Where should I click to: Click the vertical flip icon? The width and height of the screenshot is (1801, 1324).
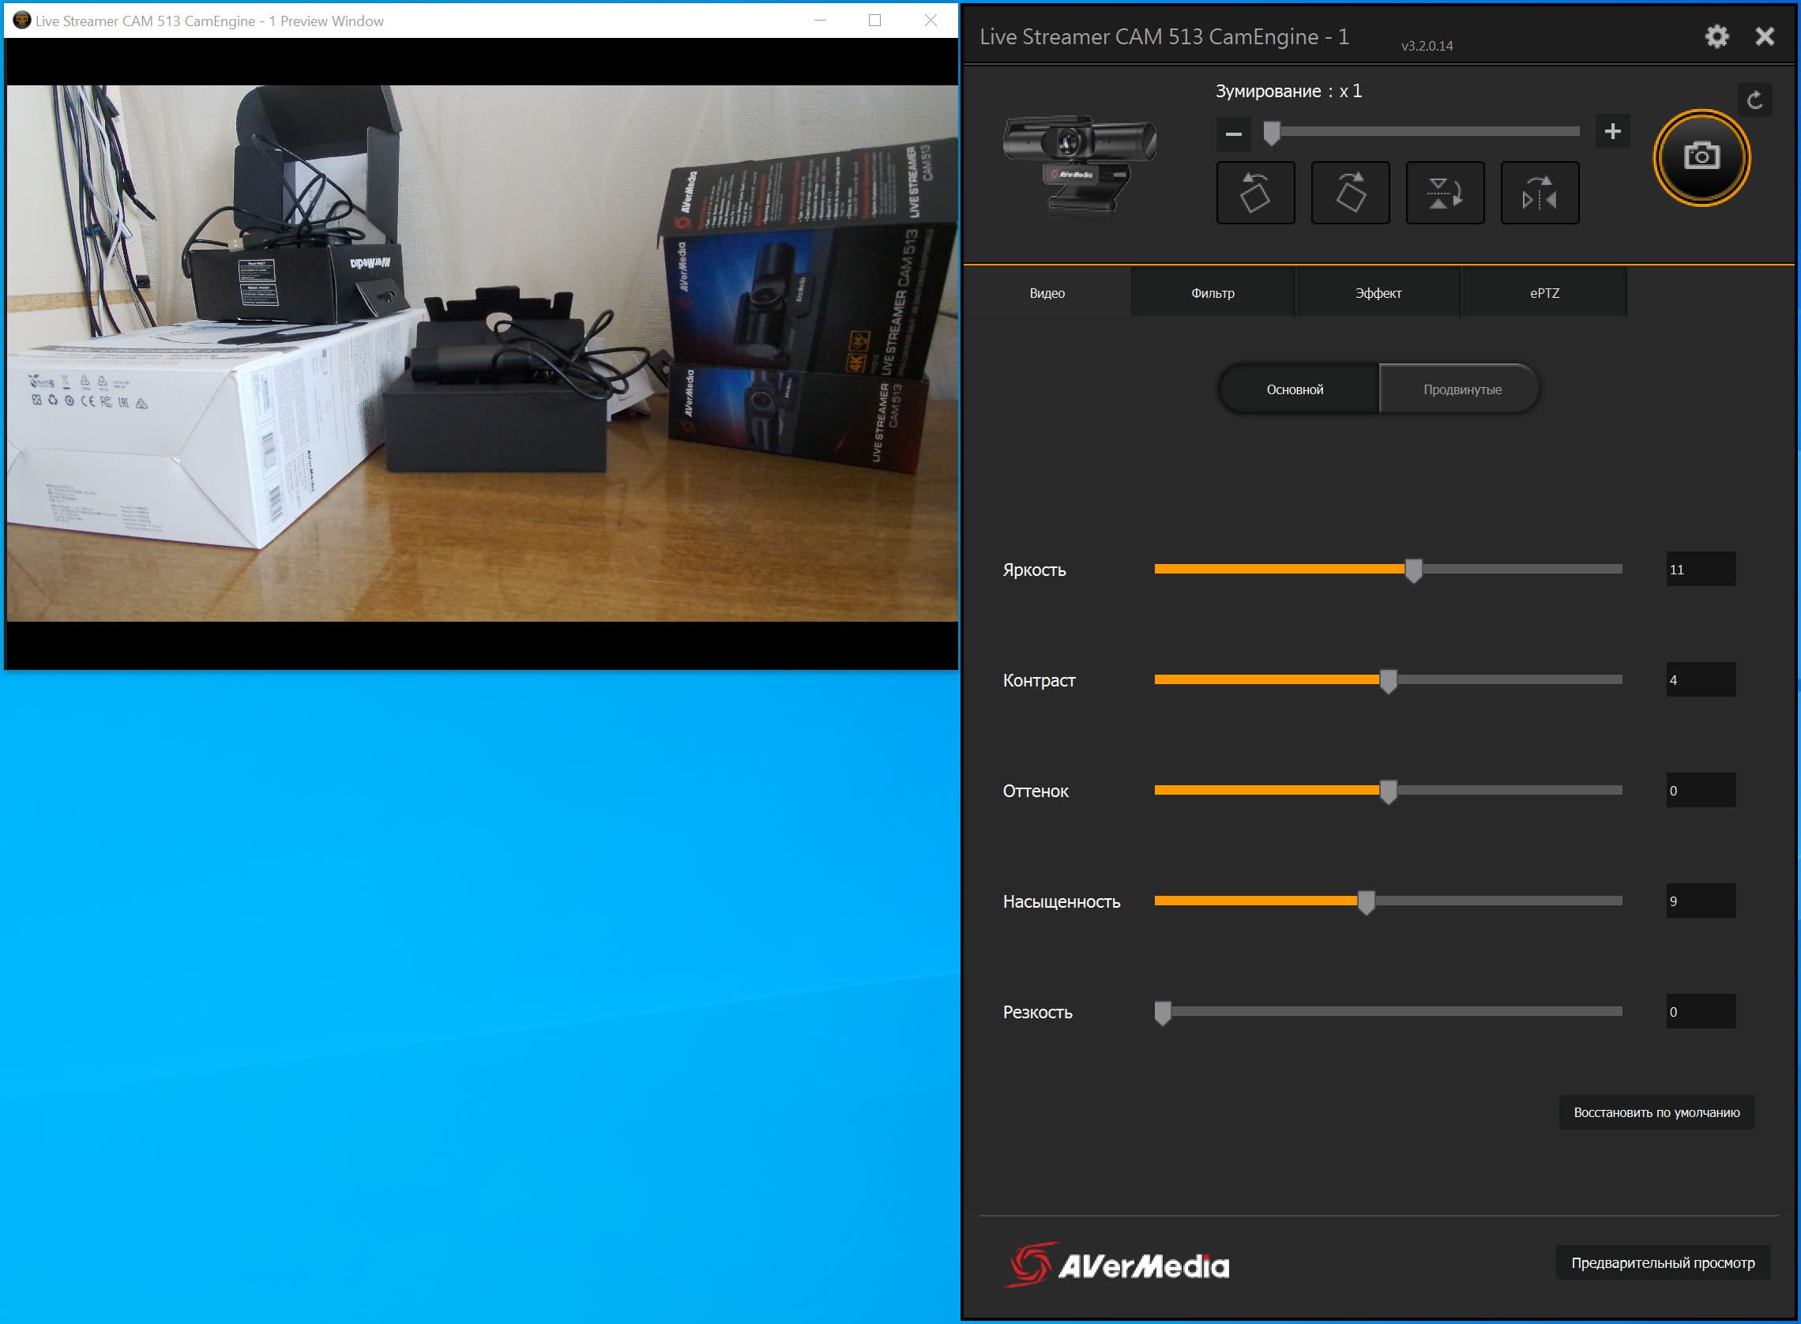(1445, 194)
